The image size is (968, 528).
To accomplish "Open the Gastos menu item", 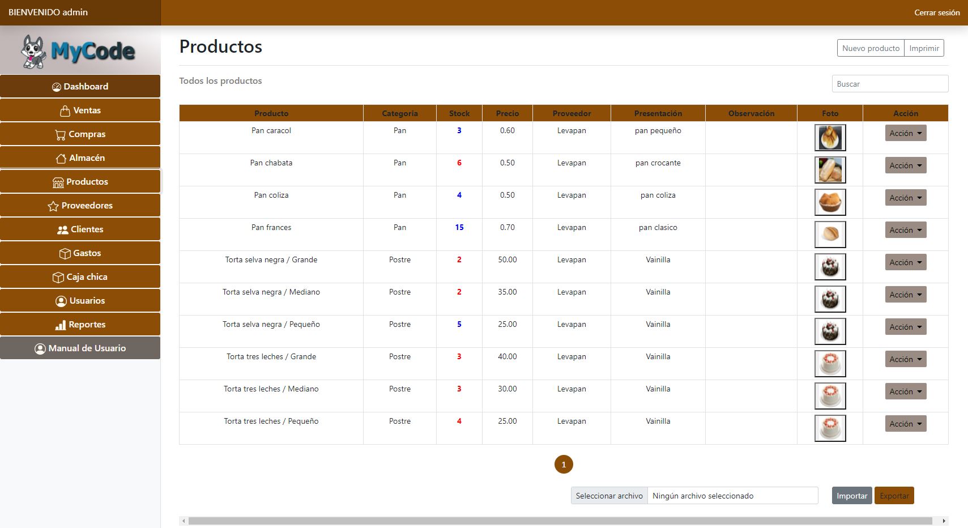I will click(80, 253).
